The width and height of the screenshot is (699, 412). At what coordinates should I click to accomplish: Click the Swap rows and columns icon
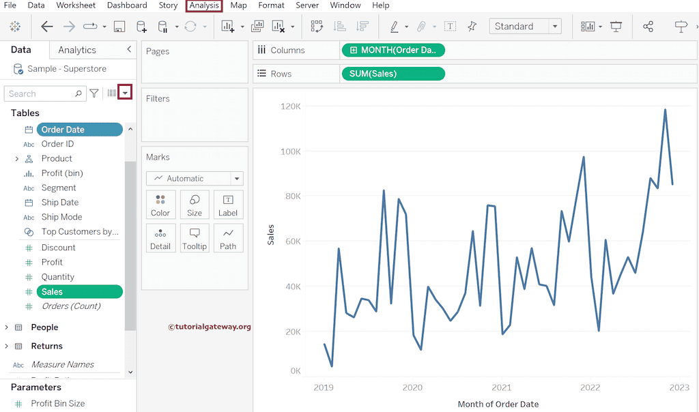click(x=317, y=27)
